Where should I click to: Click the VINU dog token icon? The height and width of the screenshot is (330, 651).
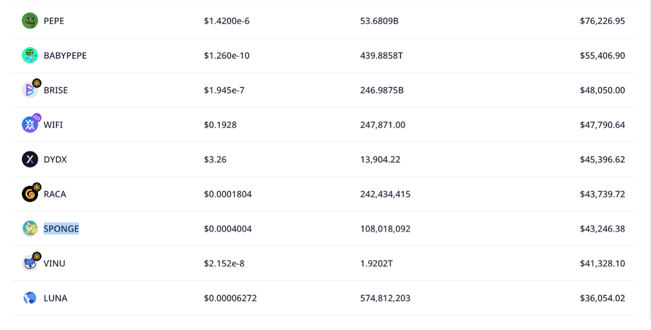(31, 262)
